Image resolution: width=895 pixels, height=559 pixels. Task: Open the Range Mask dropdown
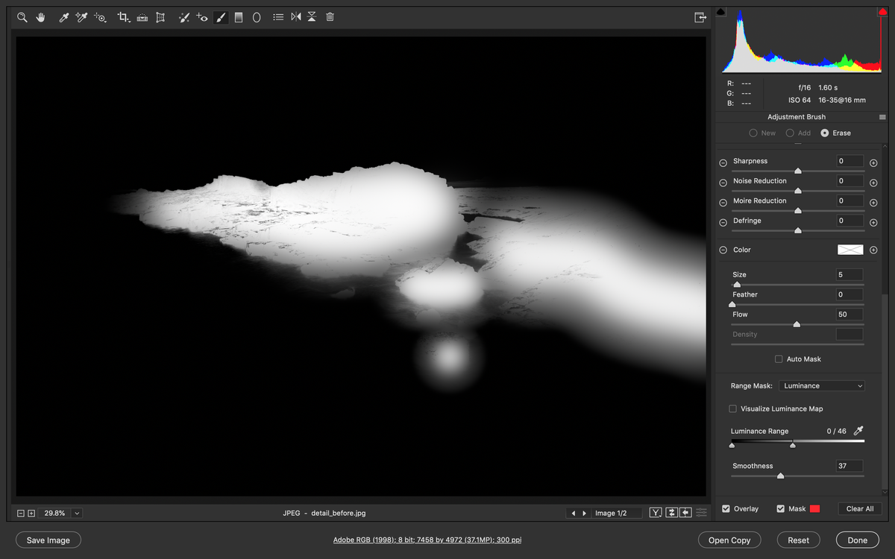pos(821,385)
